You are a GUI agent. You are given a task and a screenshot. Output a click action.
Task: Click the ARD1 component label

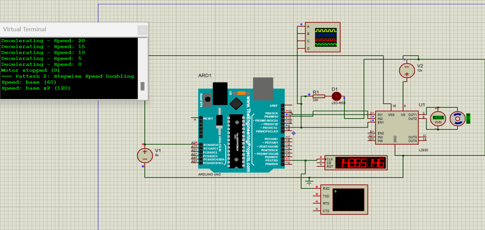point(205,76)
